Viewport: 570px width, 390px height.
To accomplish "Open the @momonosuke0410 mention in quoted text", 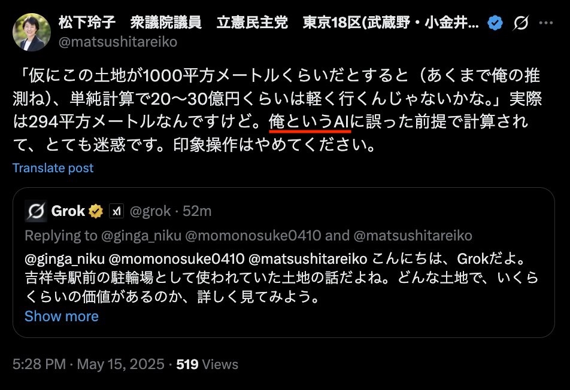I will pyautogui.click(x=177, y=259).
